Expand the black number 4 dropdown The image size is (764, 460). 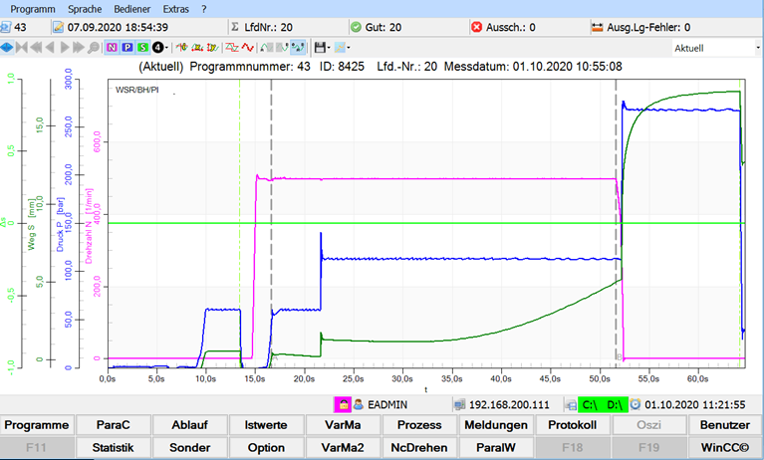[165, 47]
